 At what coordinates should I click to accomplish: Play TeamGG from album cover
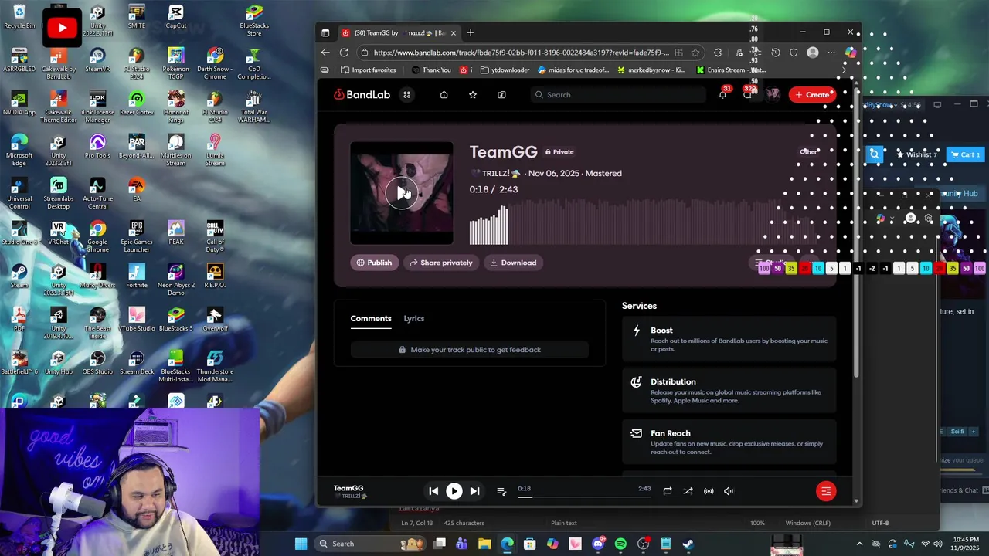click(x=401, y=192)
